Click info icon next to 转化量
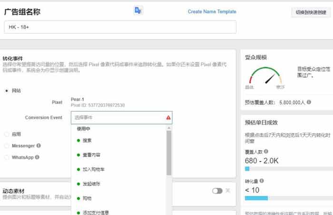Viewport: 333px width, 215px height. [261, 181]
